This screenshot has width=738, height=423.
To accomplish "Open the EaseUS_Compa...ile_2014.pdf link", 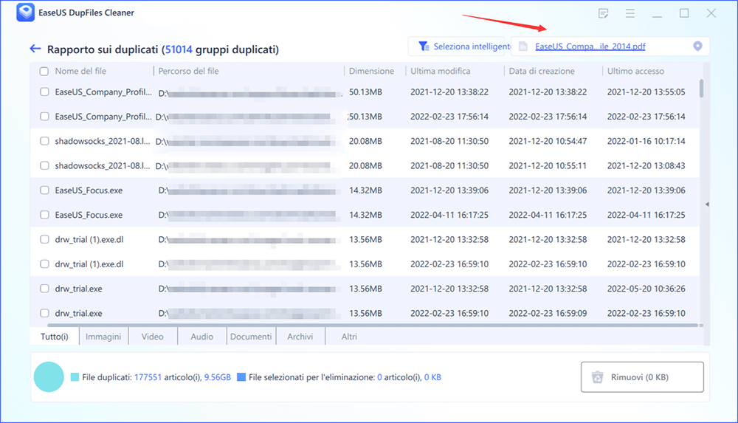I will point(590,47).
